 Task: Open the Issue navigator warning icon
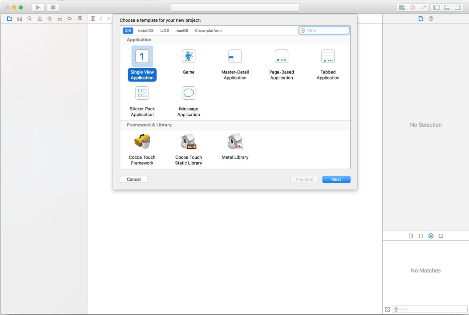click(40, 19)
